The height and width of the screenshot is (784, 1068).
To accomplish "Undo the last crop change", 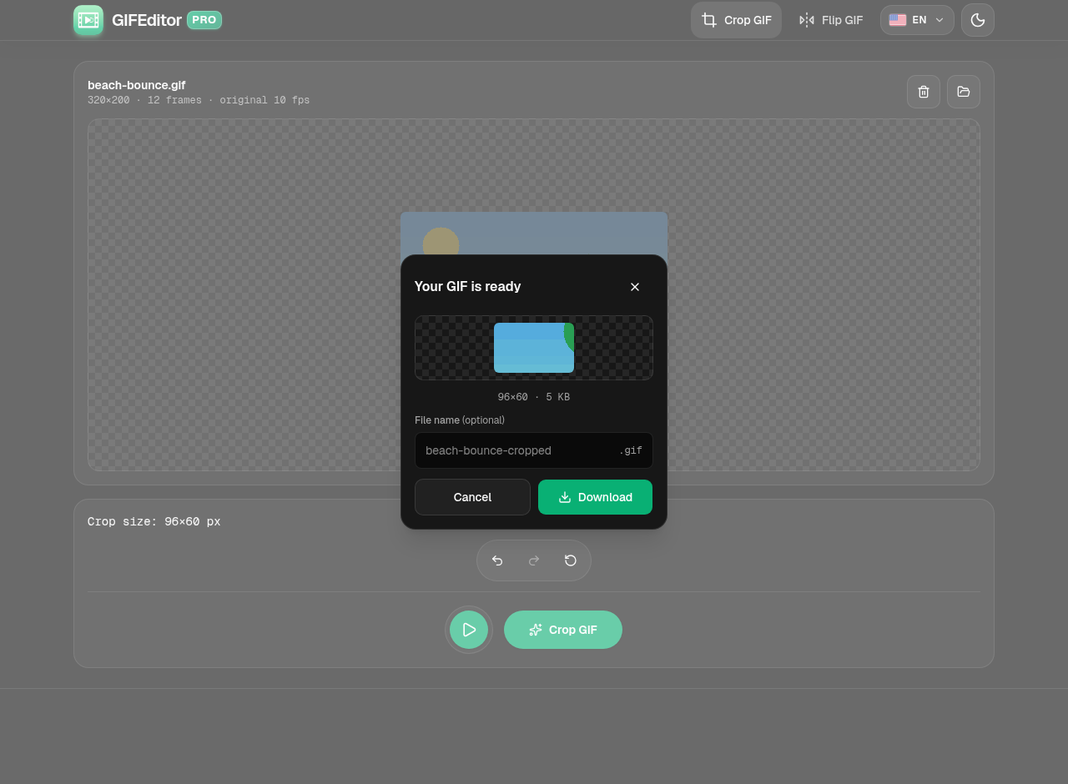I will coord(497,560).
